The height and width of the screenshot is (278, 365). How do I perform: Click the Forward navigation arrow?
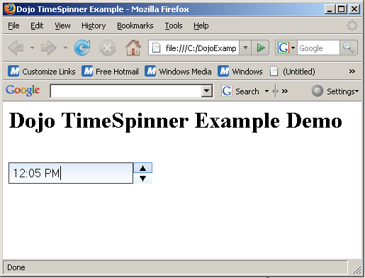tap(49, 48)
